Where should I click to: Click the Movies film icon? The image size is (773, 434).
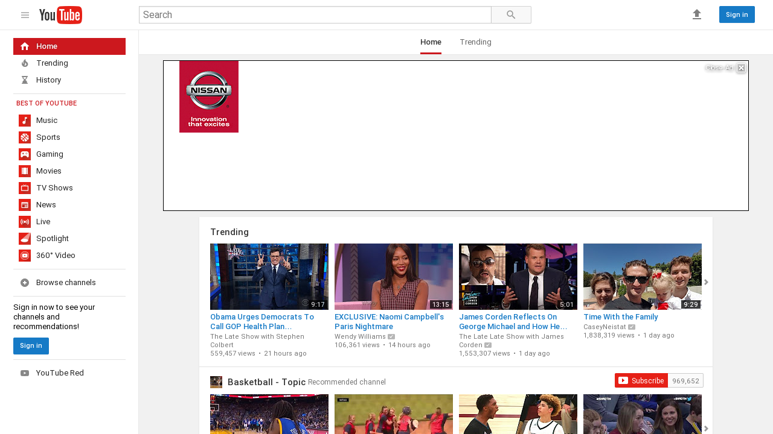[25, 171]
